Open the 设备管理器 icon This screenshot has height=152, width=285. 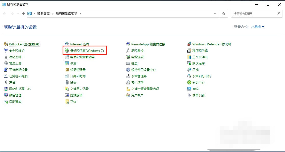(128, 76)
